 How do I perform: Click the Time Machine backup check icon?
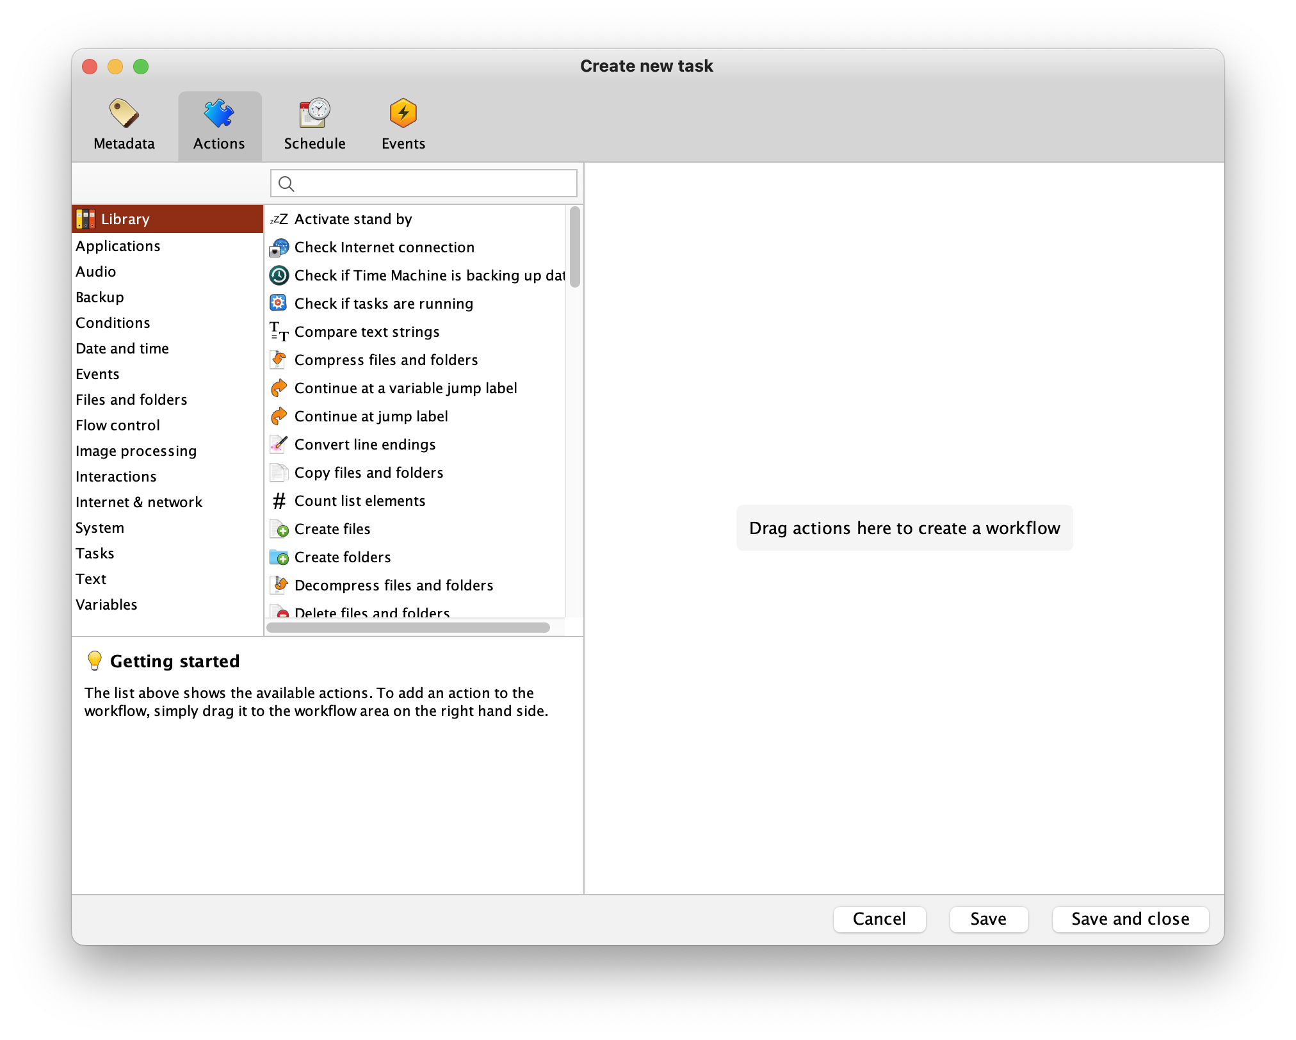279,276
